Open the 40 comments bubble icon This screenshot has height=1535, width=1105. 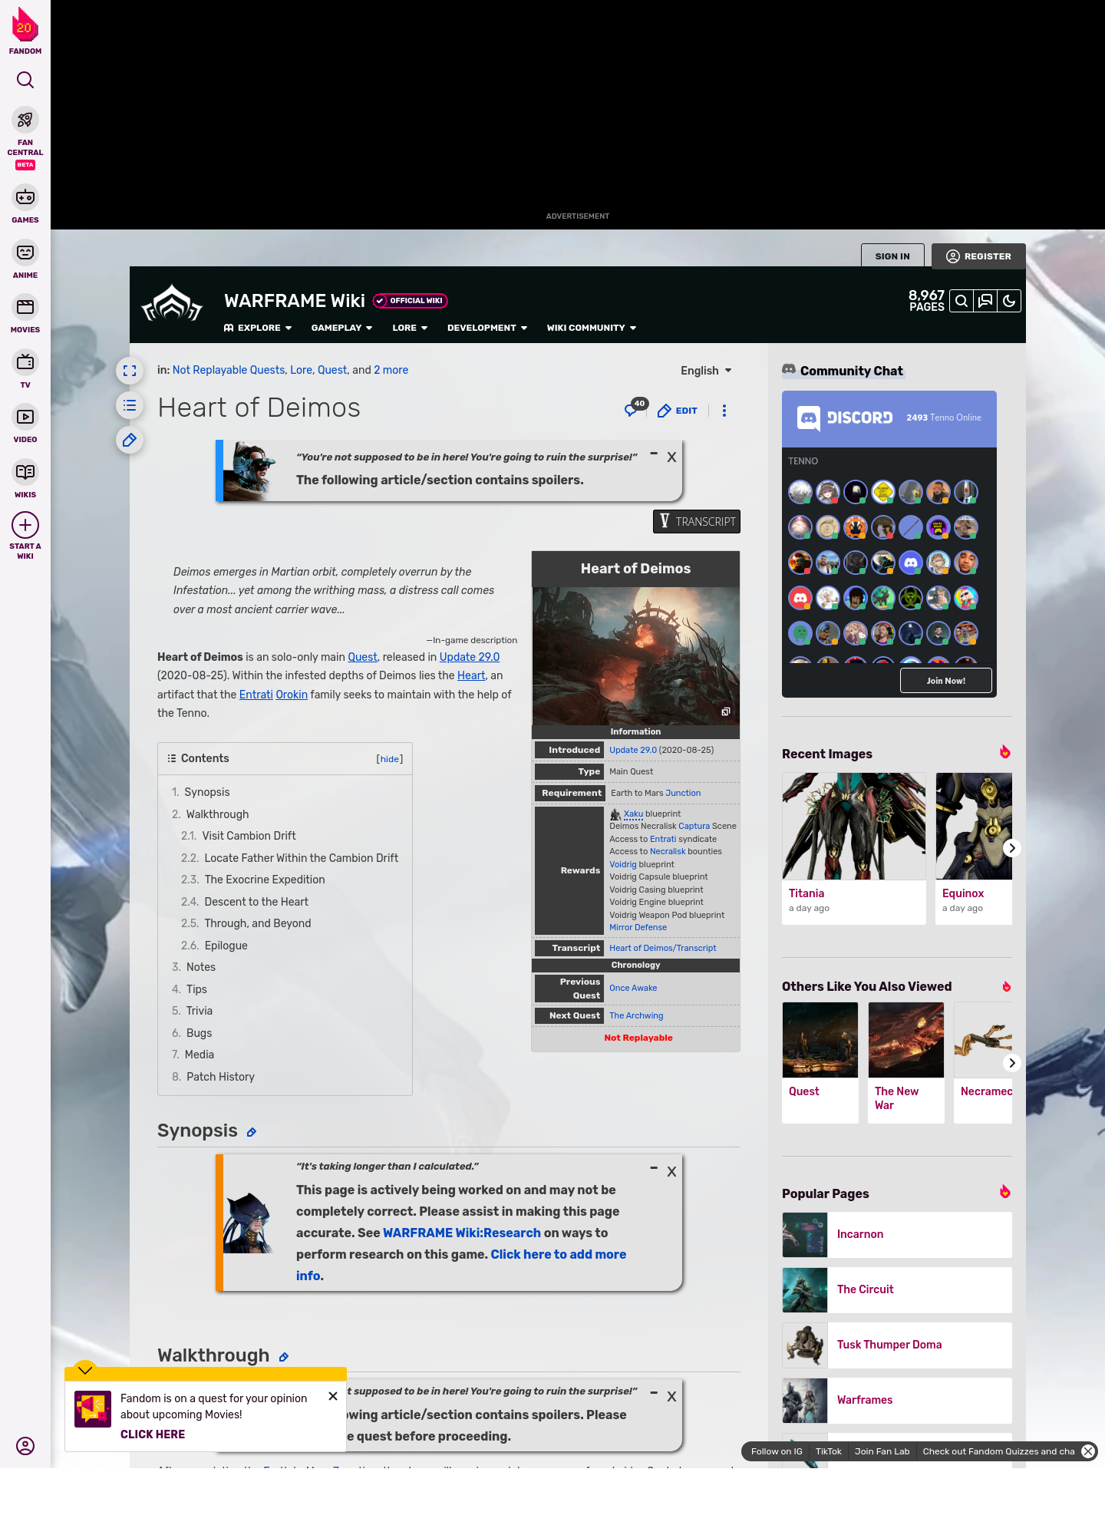point(635,408)
